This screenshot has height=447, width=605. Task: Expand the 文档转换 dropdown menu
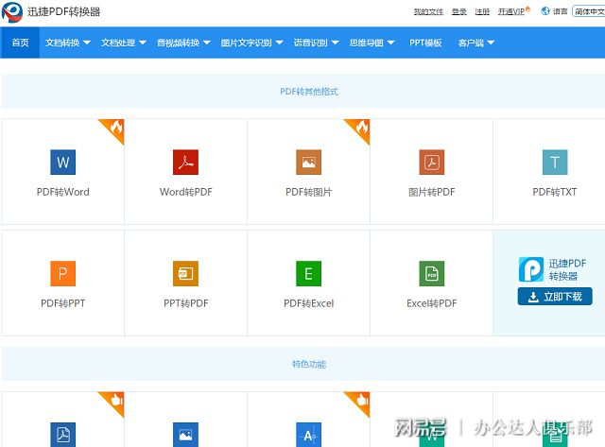(68, 43)
